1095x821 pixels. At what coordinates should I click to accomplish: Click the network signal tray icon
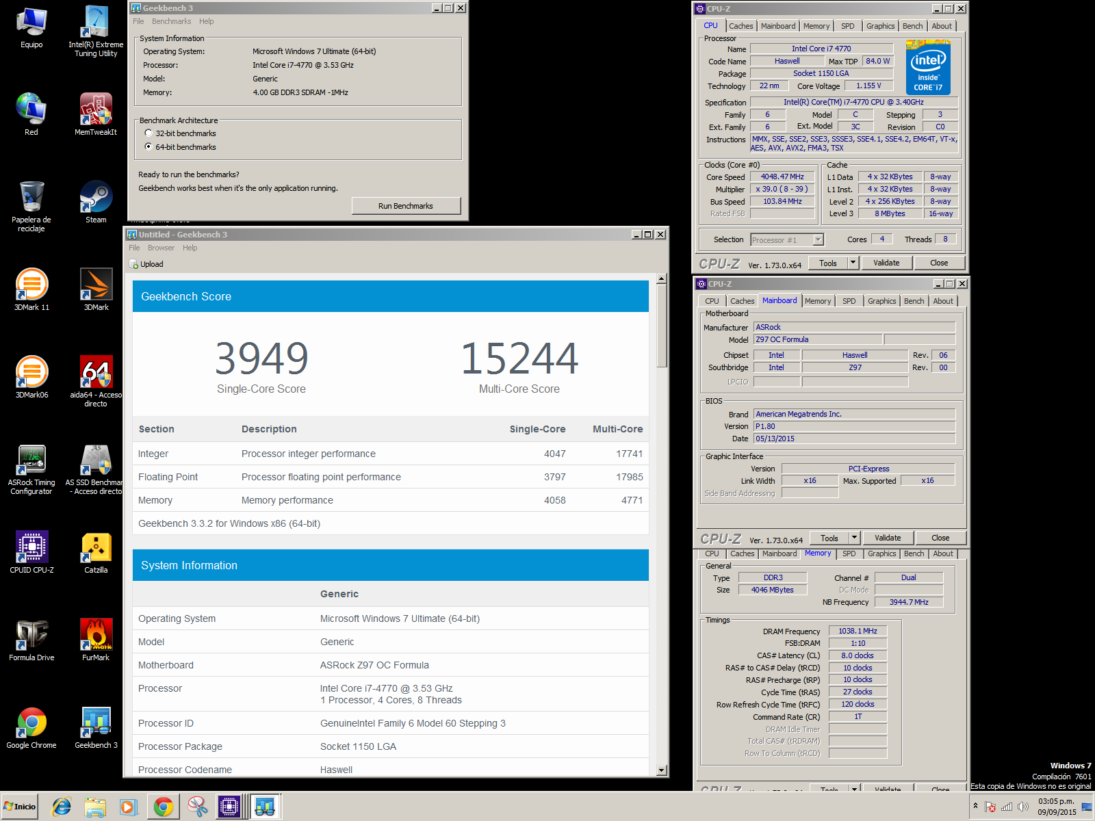pos(1007,807)
